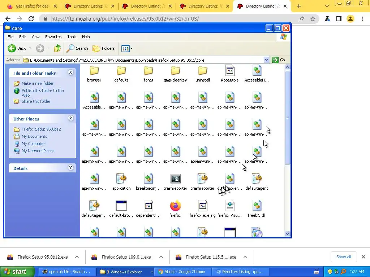This screenshot has height=277, width=370.
Task: Click the Explorer Back button
Action: [17, 48]
